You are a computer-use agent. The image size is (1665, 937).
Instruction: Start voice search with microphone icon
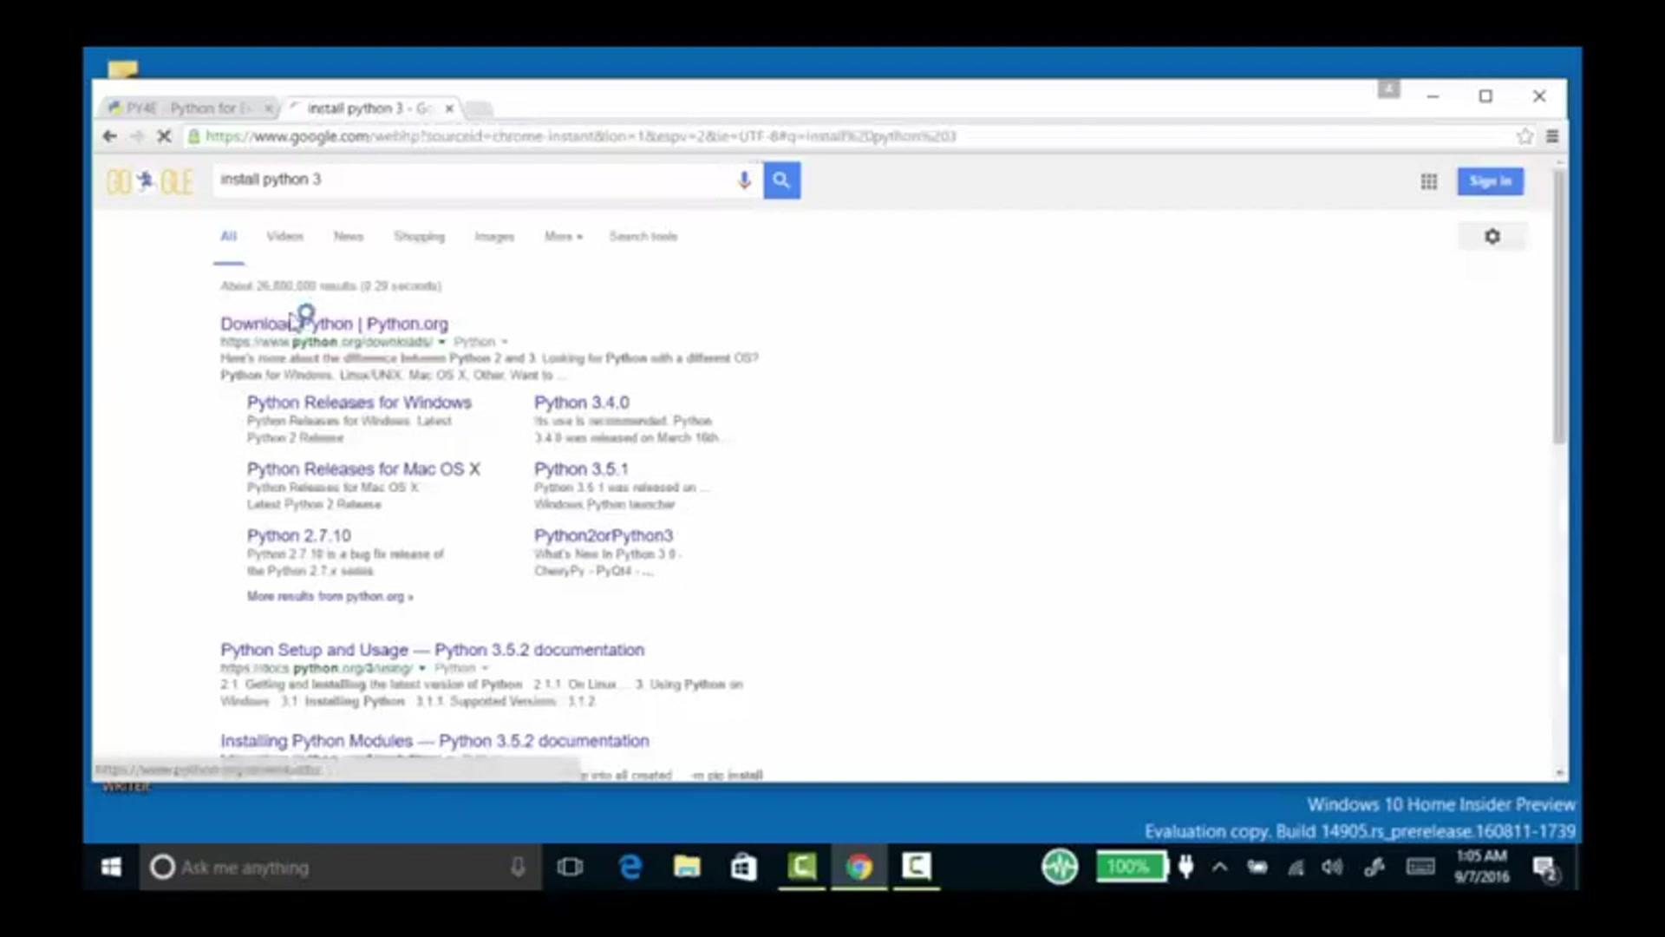pos(744,180)
